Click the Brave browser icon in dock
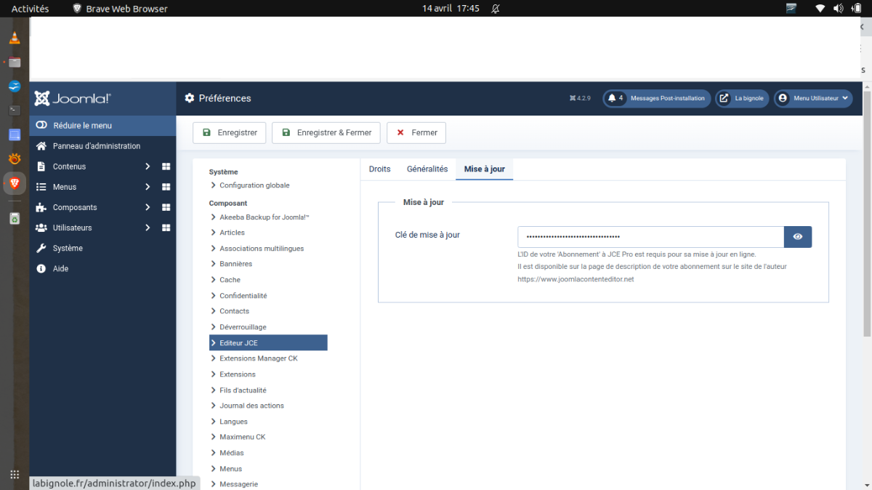Image resolution: width=872 pixels, height=490 pixels. [x=15, y=183]
